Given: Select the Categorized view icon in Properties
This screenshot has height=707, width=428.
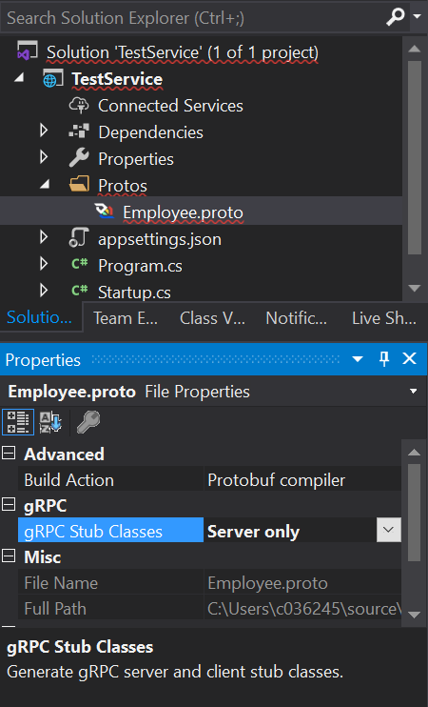Looking at the screenshot, I should click(17, 422).
